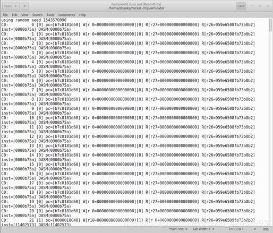273x233 pixels.
Task: Open the View menu
Action: [25, 15]
